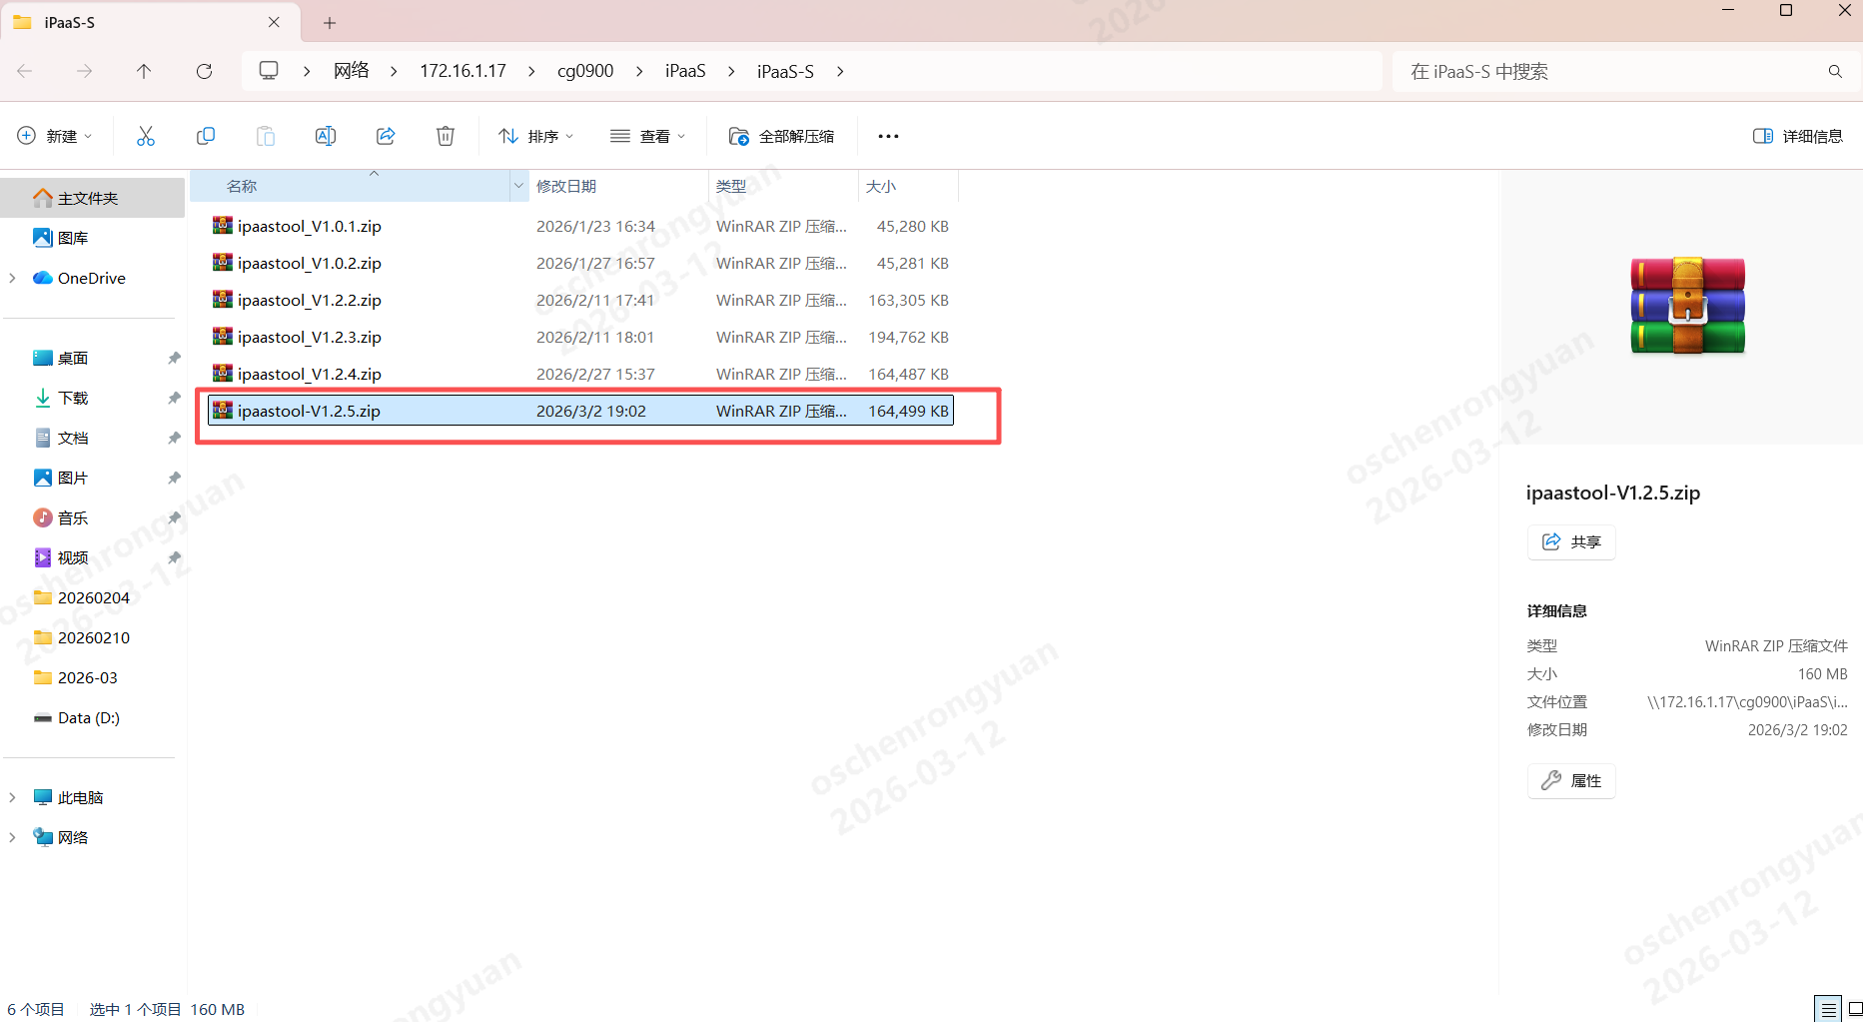Select ipaastool_V1.2.3.zip file
The image size is (1863, 1022).
pos(310,337)
